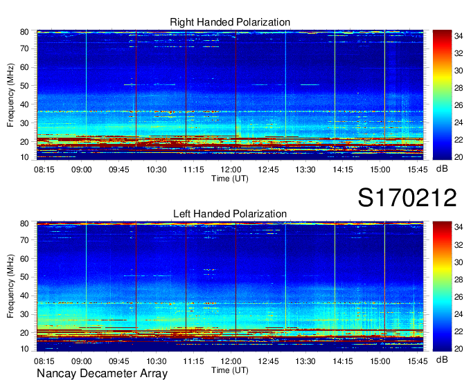
Task: Click the Right Handed Polarization title
Action: click(x=230, y=22)
